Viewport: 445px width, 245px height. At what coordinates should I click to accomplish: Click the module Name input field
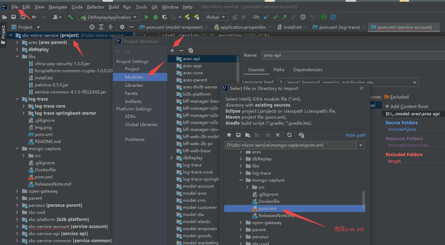[x=353, y=55]
